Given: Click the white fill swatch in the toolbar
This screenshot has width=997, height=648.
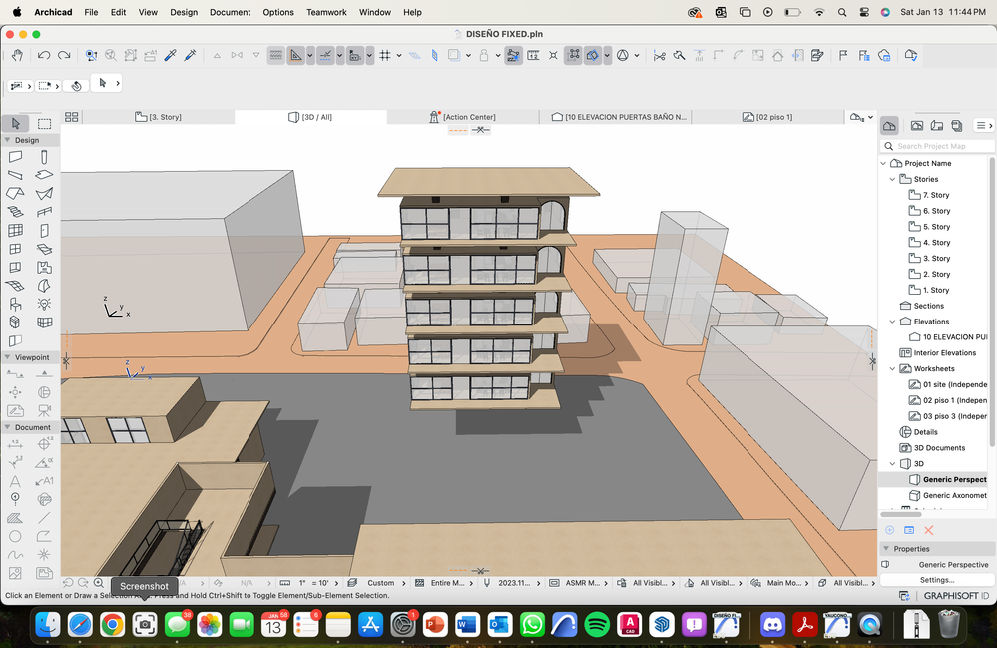Looking at the screenshot, I should [x=454, y=55].
